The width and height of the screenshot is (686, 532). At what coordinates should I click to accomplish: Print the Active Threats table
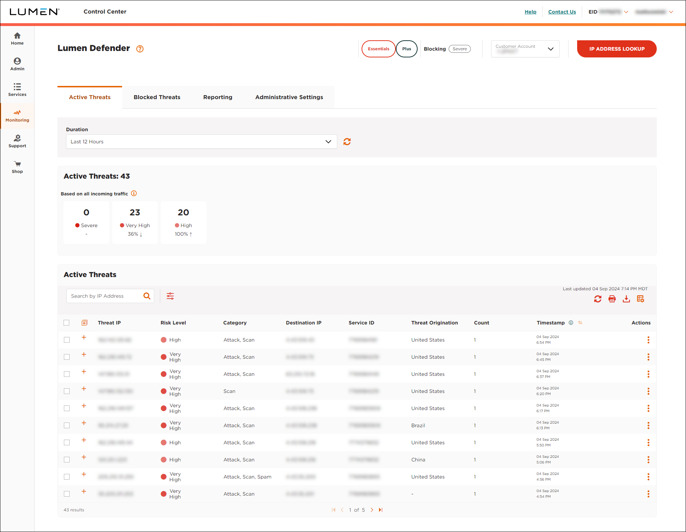612,299
